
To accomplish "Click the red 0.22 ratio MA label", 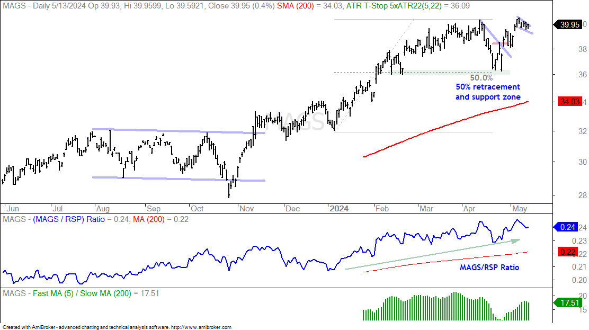I will coord(567,252).
